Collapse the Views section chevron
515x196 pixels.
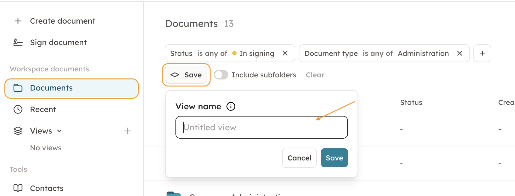(x=59, y=131)
